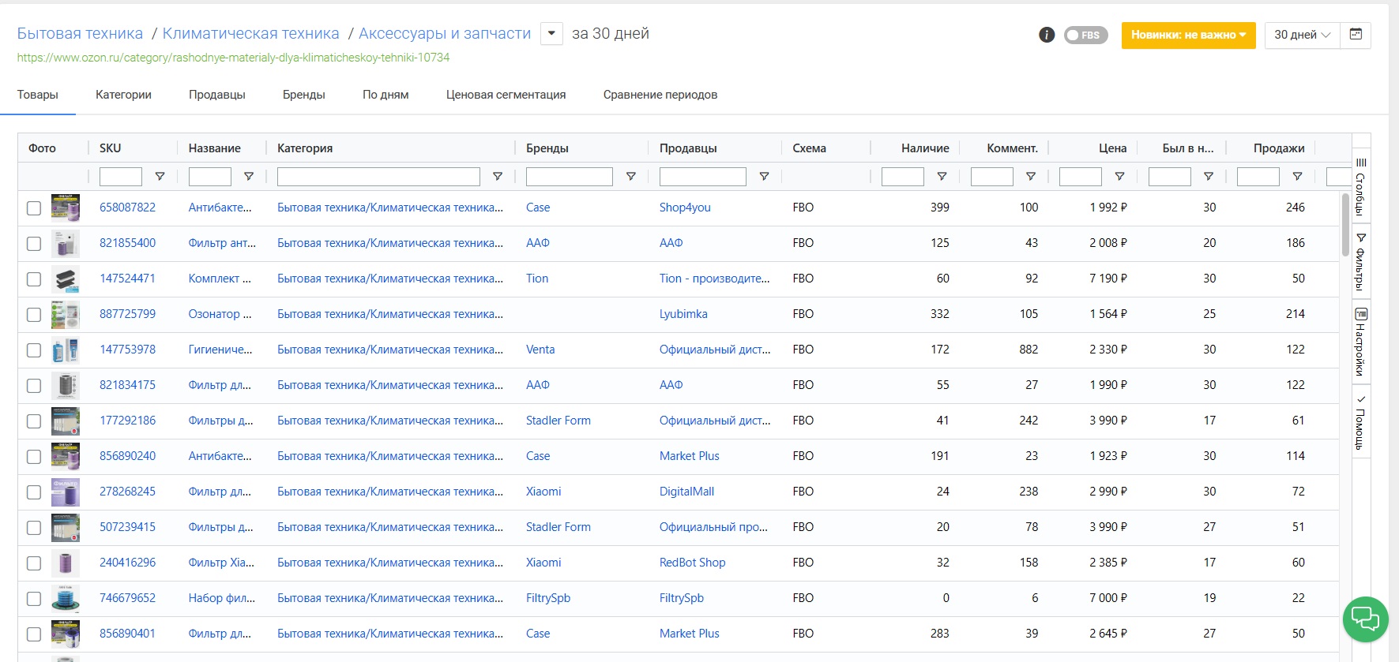Open the Фильтры side panel
This screenshot has width=1399, height=662.
tap(1360, 262)
